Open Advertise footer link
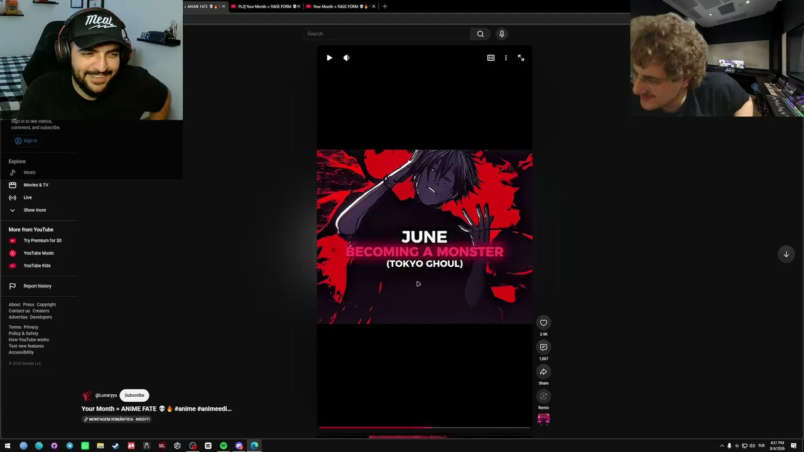The image size is (804, 452). point(18,317)
